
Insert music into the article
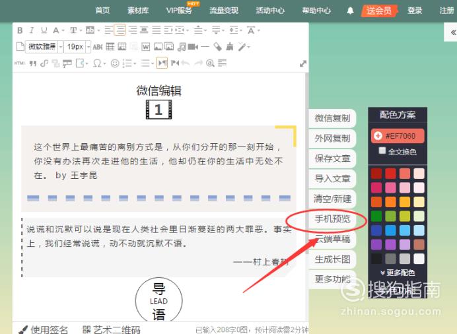tap(182, 47)
